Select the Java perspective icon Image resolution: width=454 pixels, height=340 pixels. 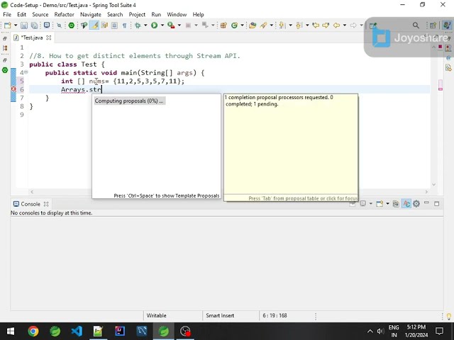tap(447, 25)
